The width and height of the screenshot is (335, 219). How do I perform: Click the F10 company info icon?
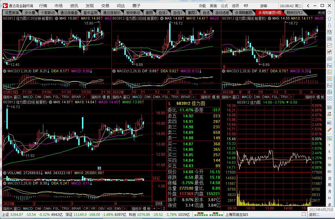point(329,66)
